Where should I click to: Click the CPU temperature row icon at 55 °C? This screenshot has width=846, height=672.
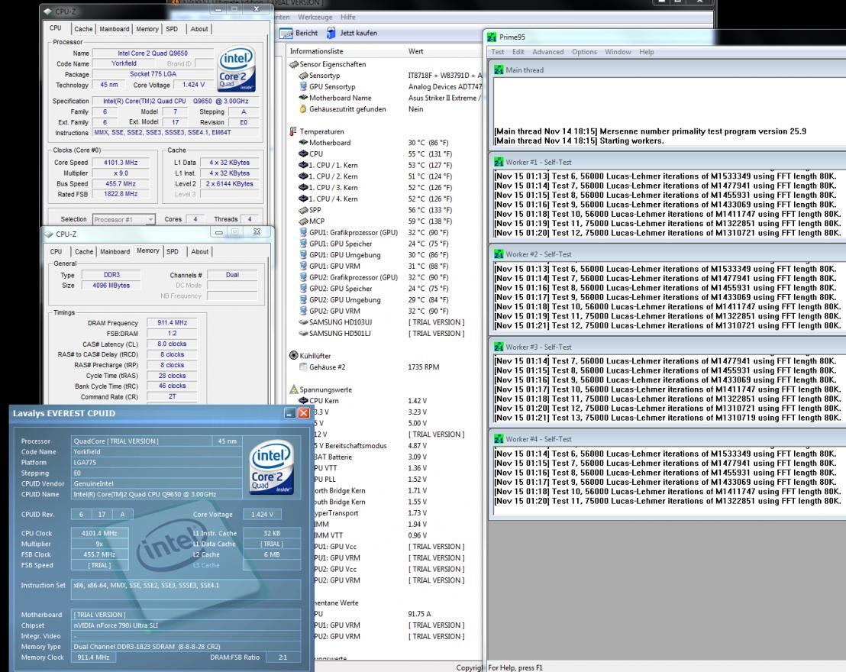[303, 154]
